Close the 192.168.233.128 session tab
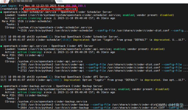The image size is (188, 110). coord(52,1)
